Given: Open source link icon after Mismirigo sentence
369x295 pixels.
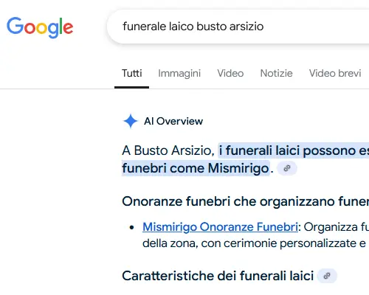Looking at the screenshot, I should click(x=287, y=168).
